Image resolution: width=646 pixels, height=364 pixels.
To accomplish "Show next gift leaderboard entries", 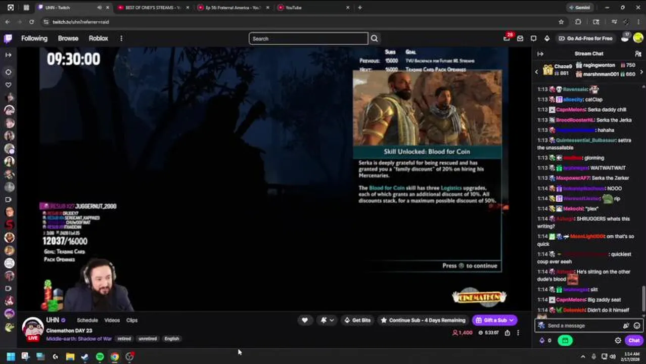I will (x=641, y=72).
